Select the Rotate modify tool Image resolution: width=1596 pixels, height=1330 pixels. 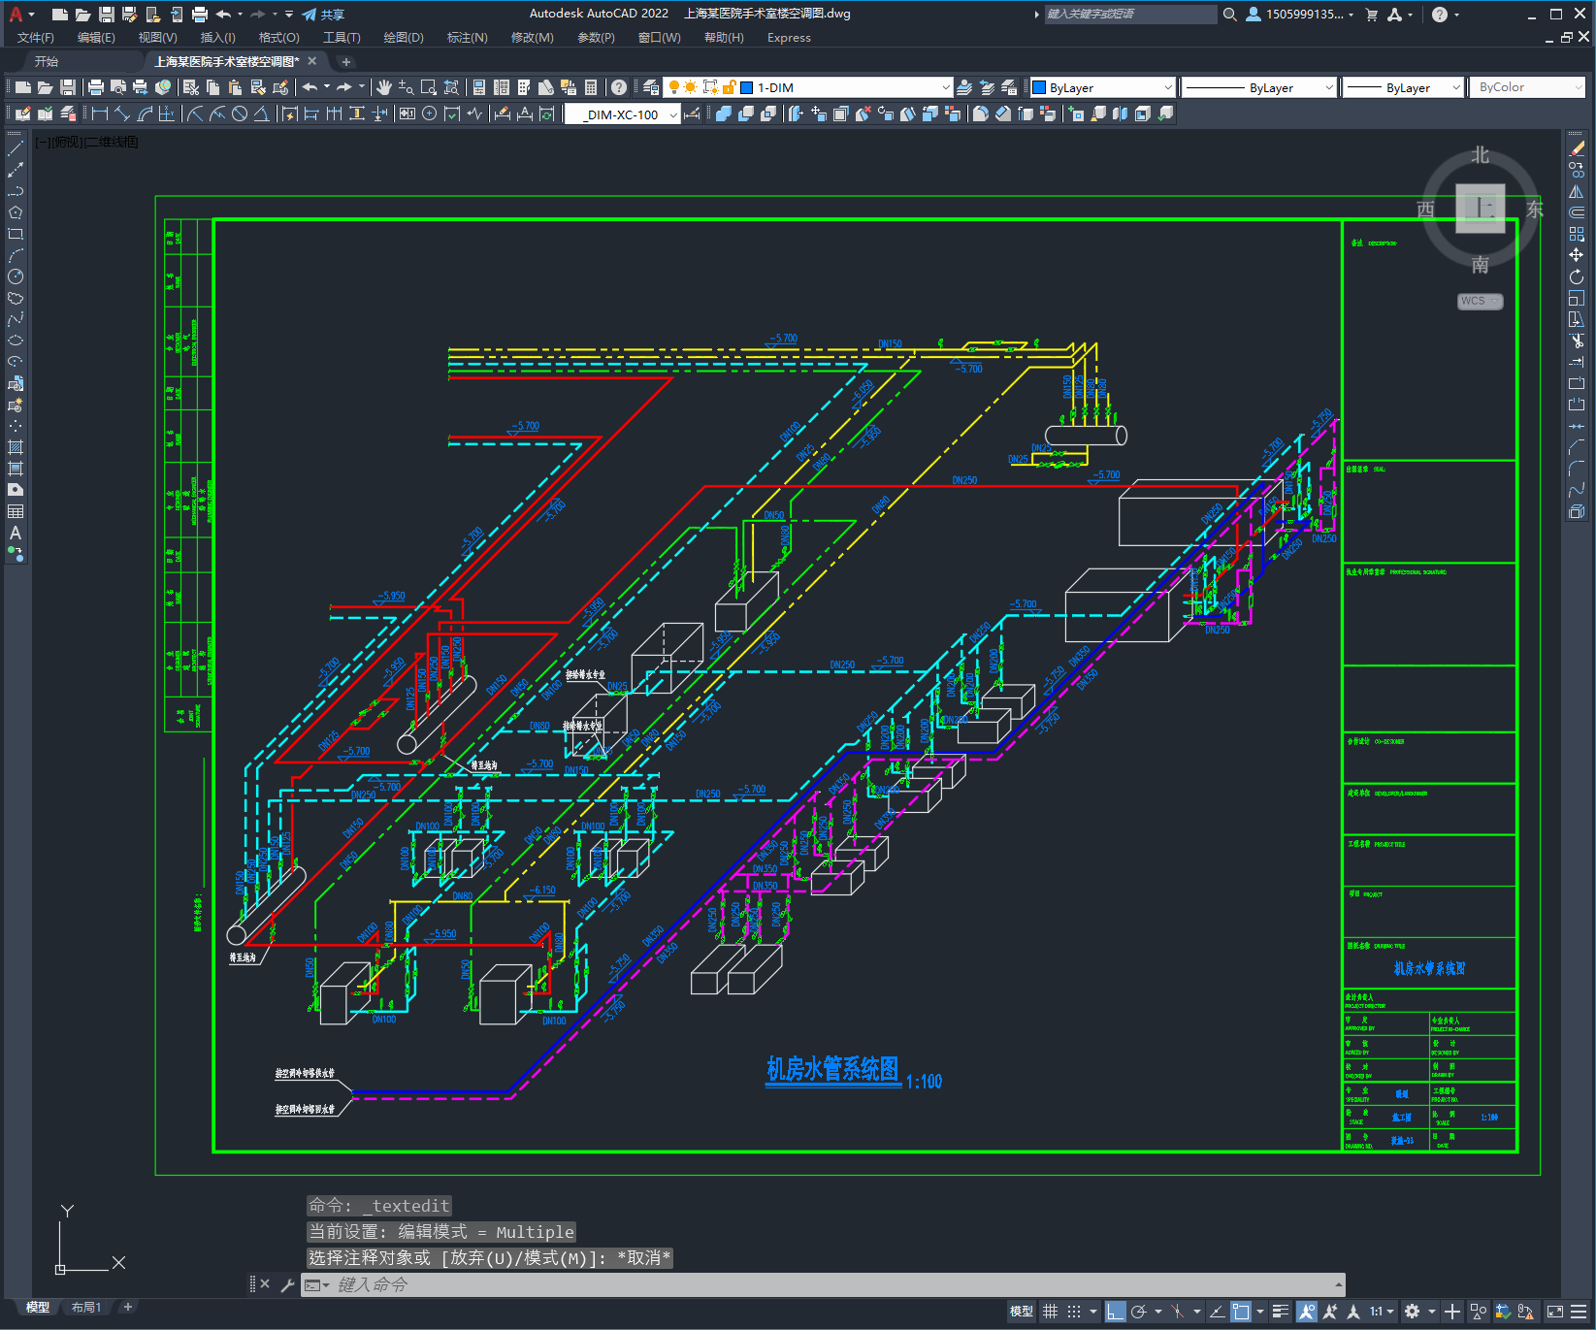[1577, 276]
